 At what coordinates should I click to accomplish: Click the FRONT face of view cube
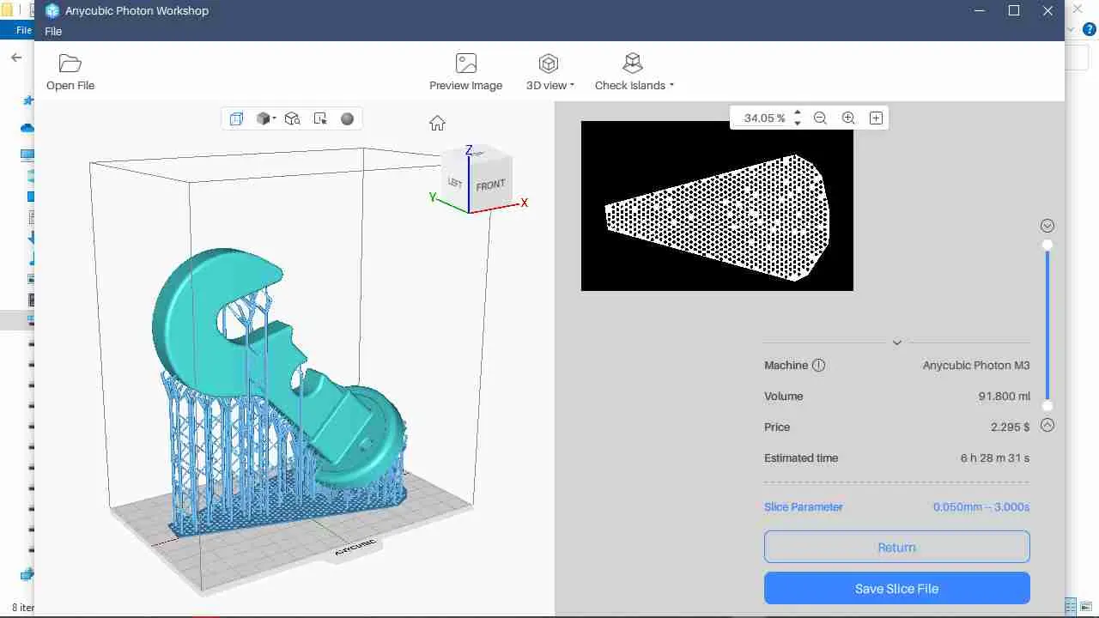click(x=490, y=185)
